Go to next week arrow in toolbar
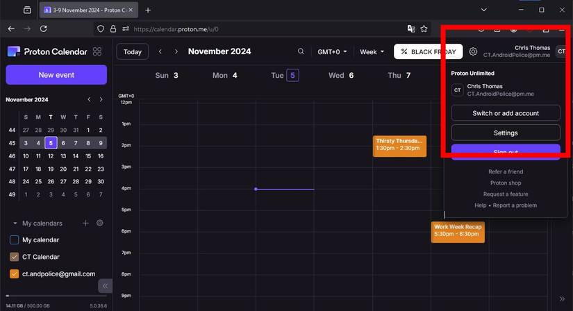This screenshot has width=573, height=311. pos(176,51)
